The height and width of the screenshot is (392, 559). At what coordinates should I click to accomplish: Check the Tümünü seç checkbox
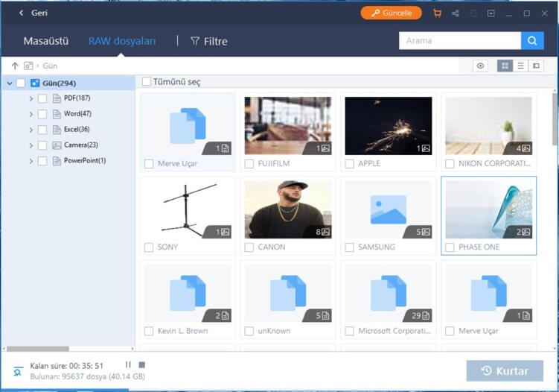[147, 82]
